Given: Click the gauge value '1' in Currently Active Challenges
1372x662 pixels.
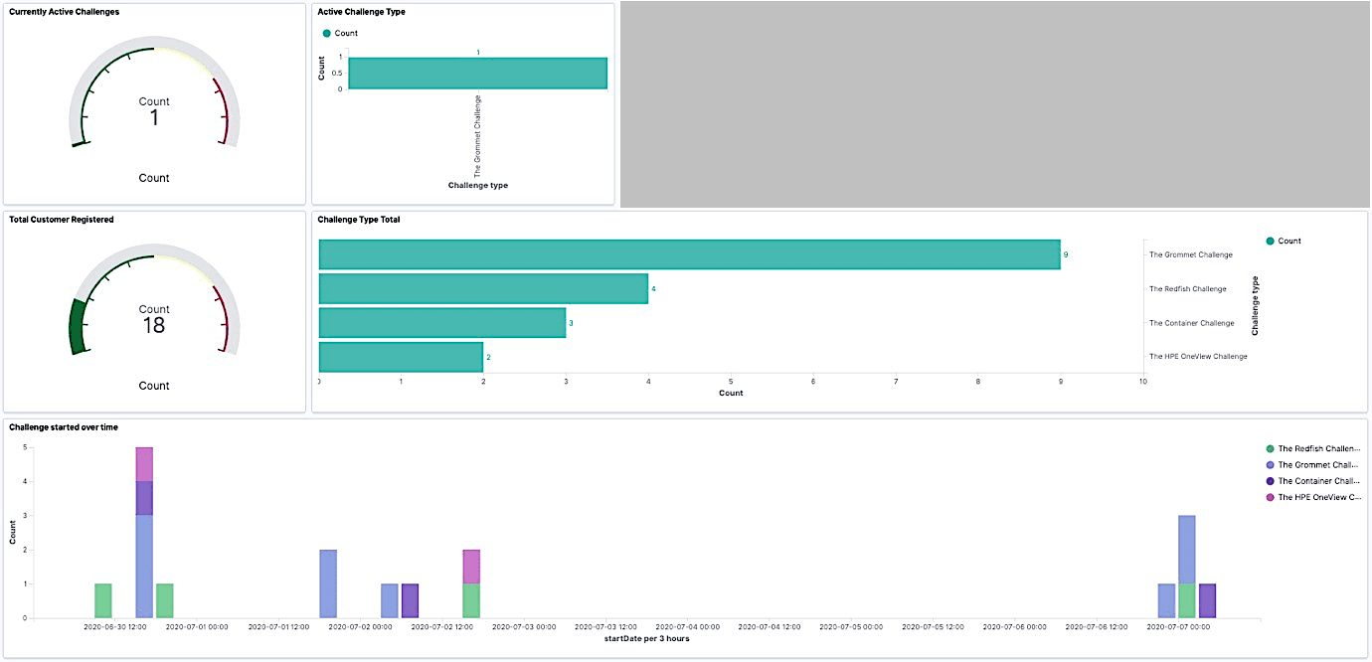Looking at the screenshot, I should click(154, 118).
